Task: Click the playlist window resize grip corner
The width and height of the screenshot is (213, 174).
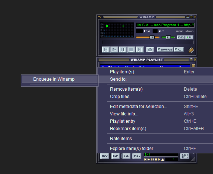Action: click(x=193, y=159)
